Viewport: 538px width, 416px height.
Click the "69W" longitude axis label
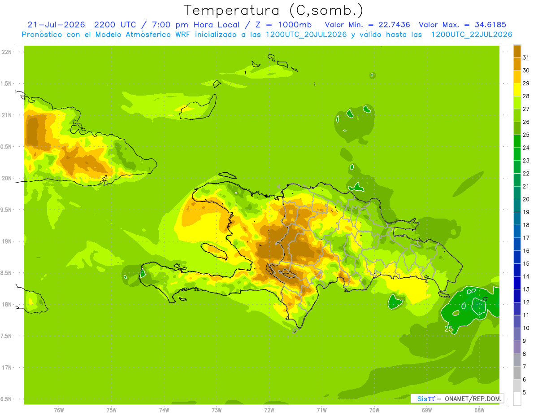(x=427, y=410)
